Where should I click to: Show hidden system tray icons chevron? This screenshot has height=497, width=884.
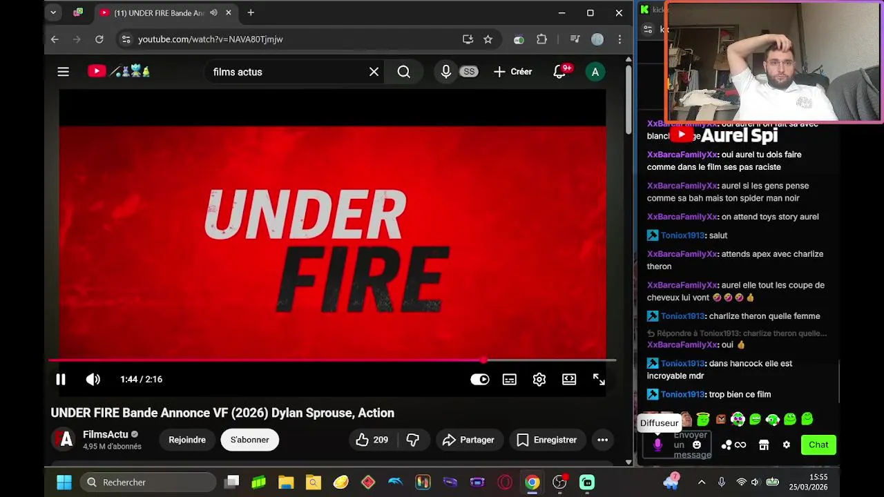[x=702, y=482]
